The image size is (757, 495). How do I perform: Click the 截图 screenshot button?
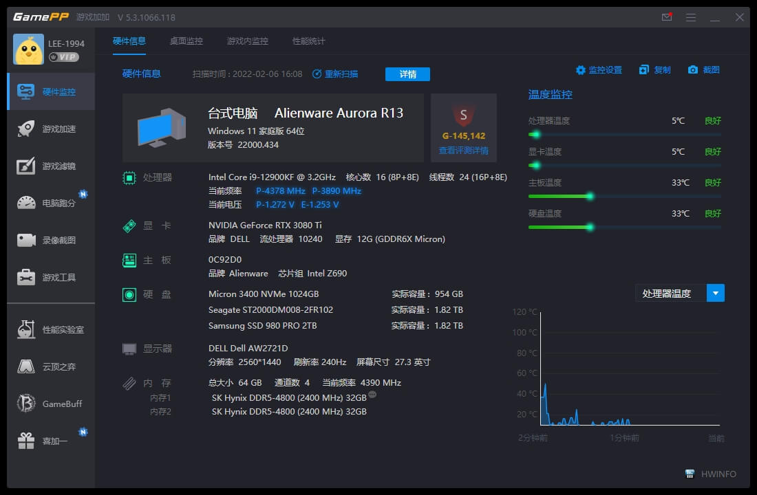[704, 70]
